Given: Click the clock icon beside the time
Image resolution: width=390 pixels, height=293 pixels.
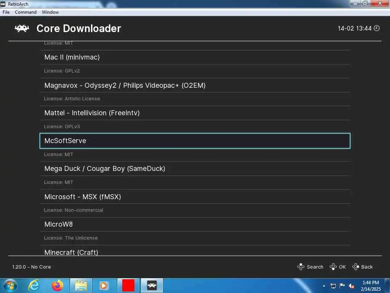Looking at the screenshot, I should pos(377,28).
